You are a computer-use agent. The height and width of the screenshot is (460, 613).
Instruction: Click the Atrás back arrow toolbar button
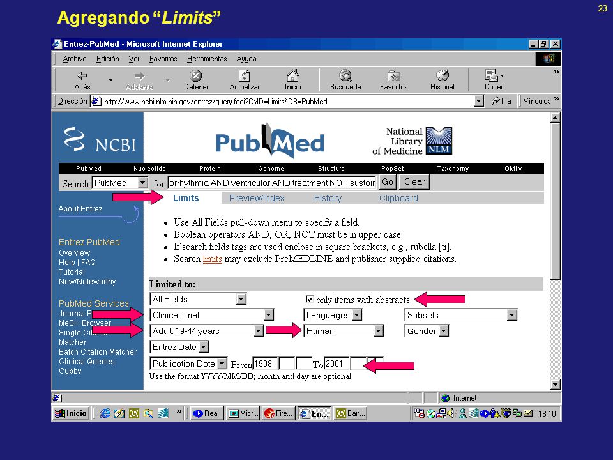coord(82,80)
